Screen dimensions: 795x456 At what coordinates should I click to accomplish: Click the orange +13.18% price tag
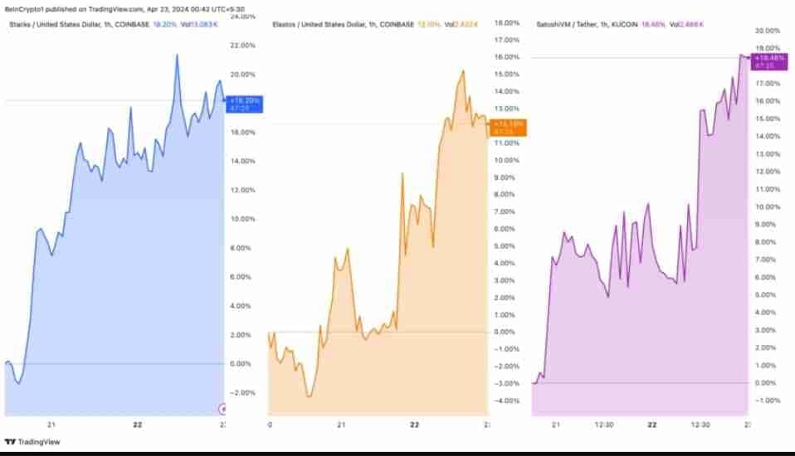coord(508,127)
